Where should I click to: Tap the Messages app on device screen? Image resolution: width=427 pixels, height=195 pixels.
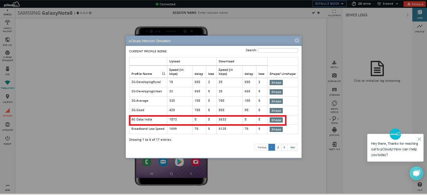tap(163, 162)
